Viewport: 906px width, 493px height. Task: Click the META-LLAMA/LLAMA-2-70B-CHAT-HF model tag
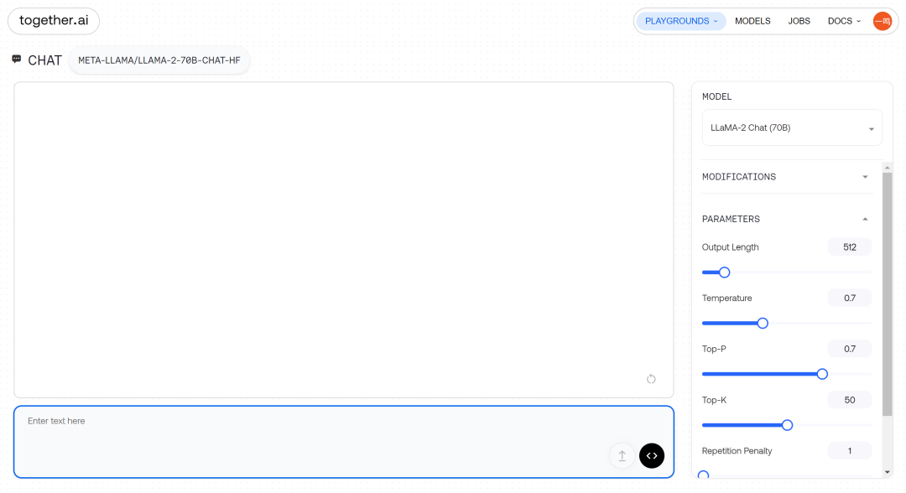[159, 60]
